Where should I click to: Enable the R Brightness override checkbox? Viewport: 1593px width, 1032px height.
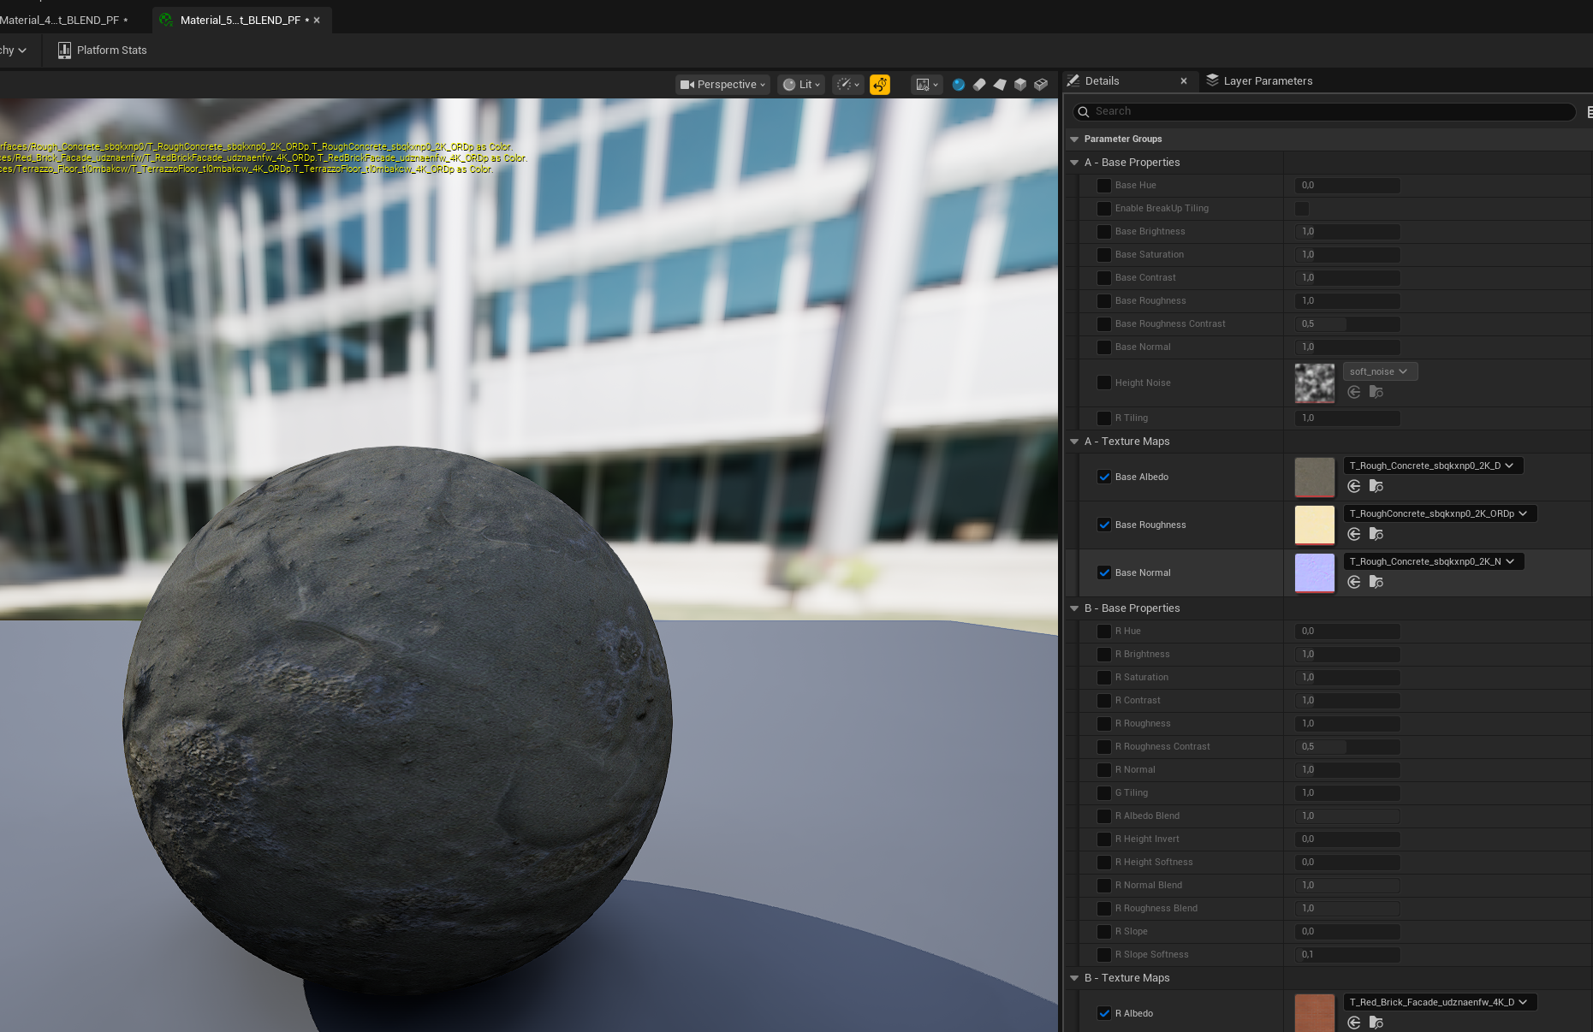[x=1104, y=655]
